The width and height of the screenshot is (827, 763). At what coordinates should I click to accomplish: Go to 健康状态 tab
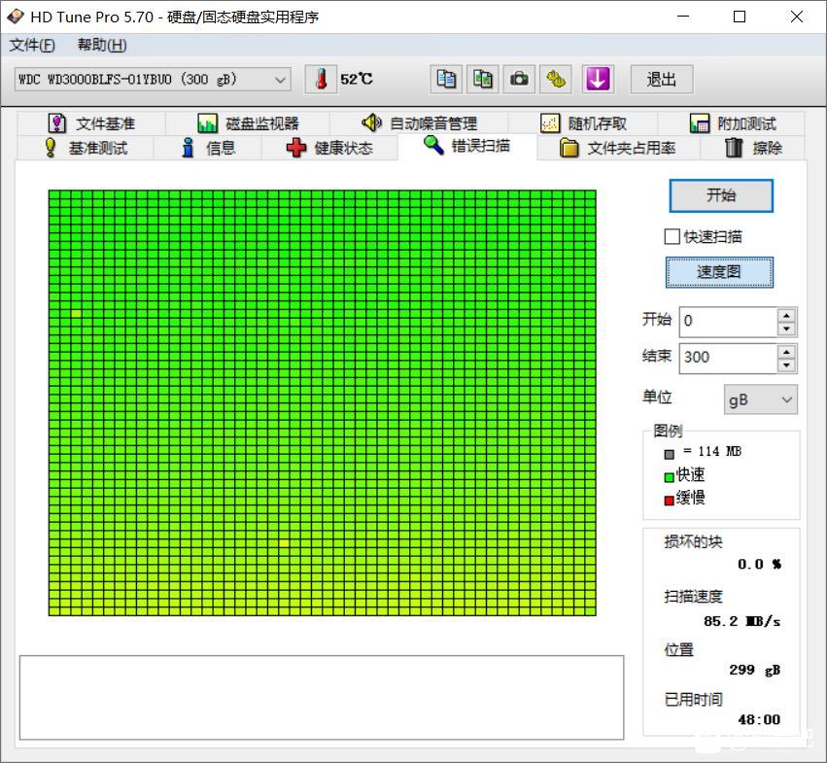(x=329, y=148)
